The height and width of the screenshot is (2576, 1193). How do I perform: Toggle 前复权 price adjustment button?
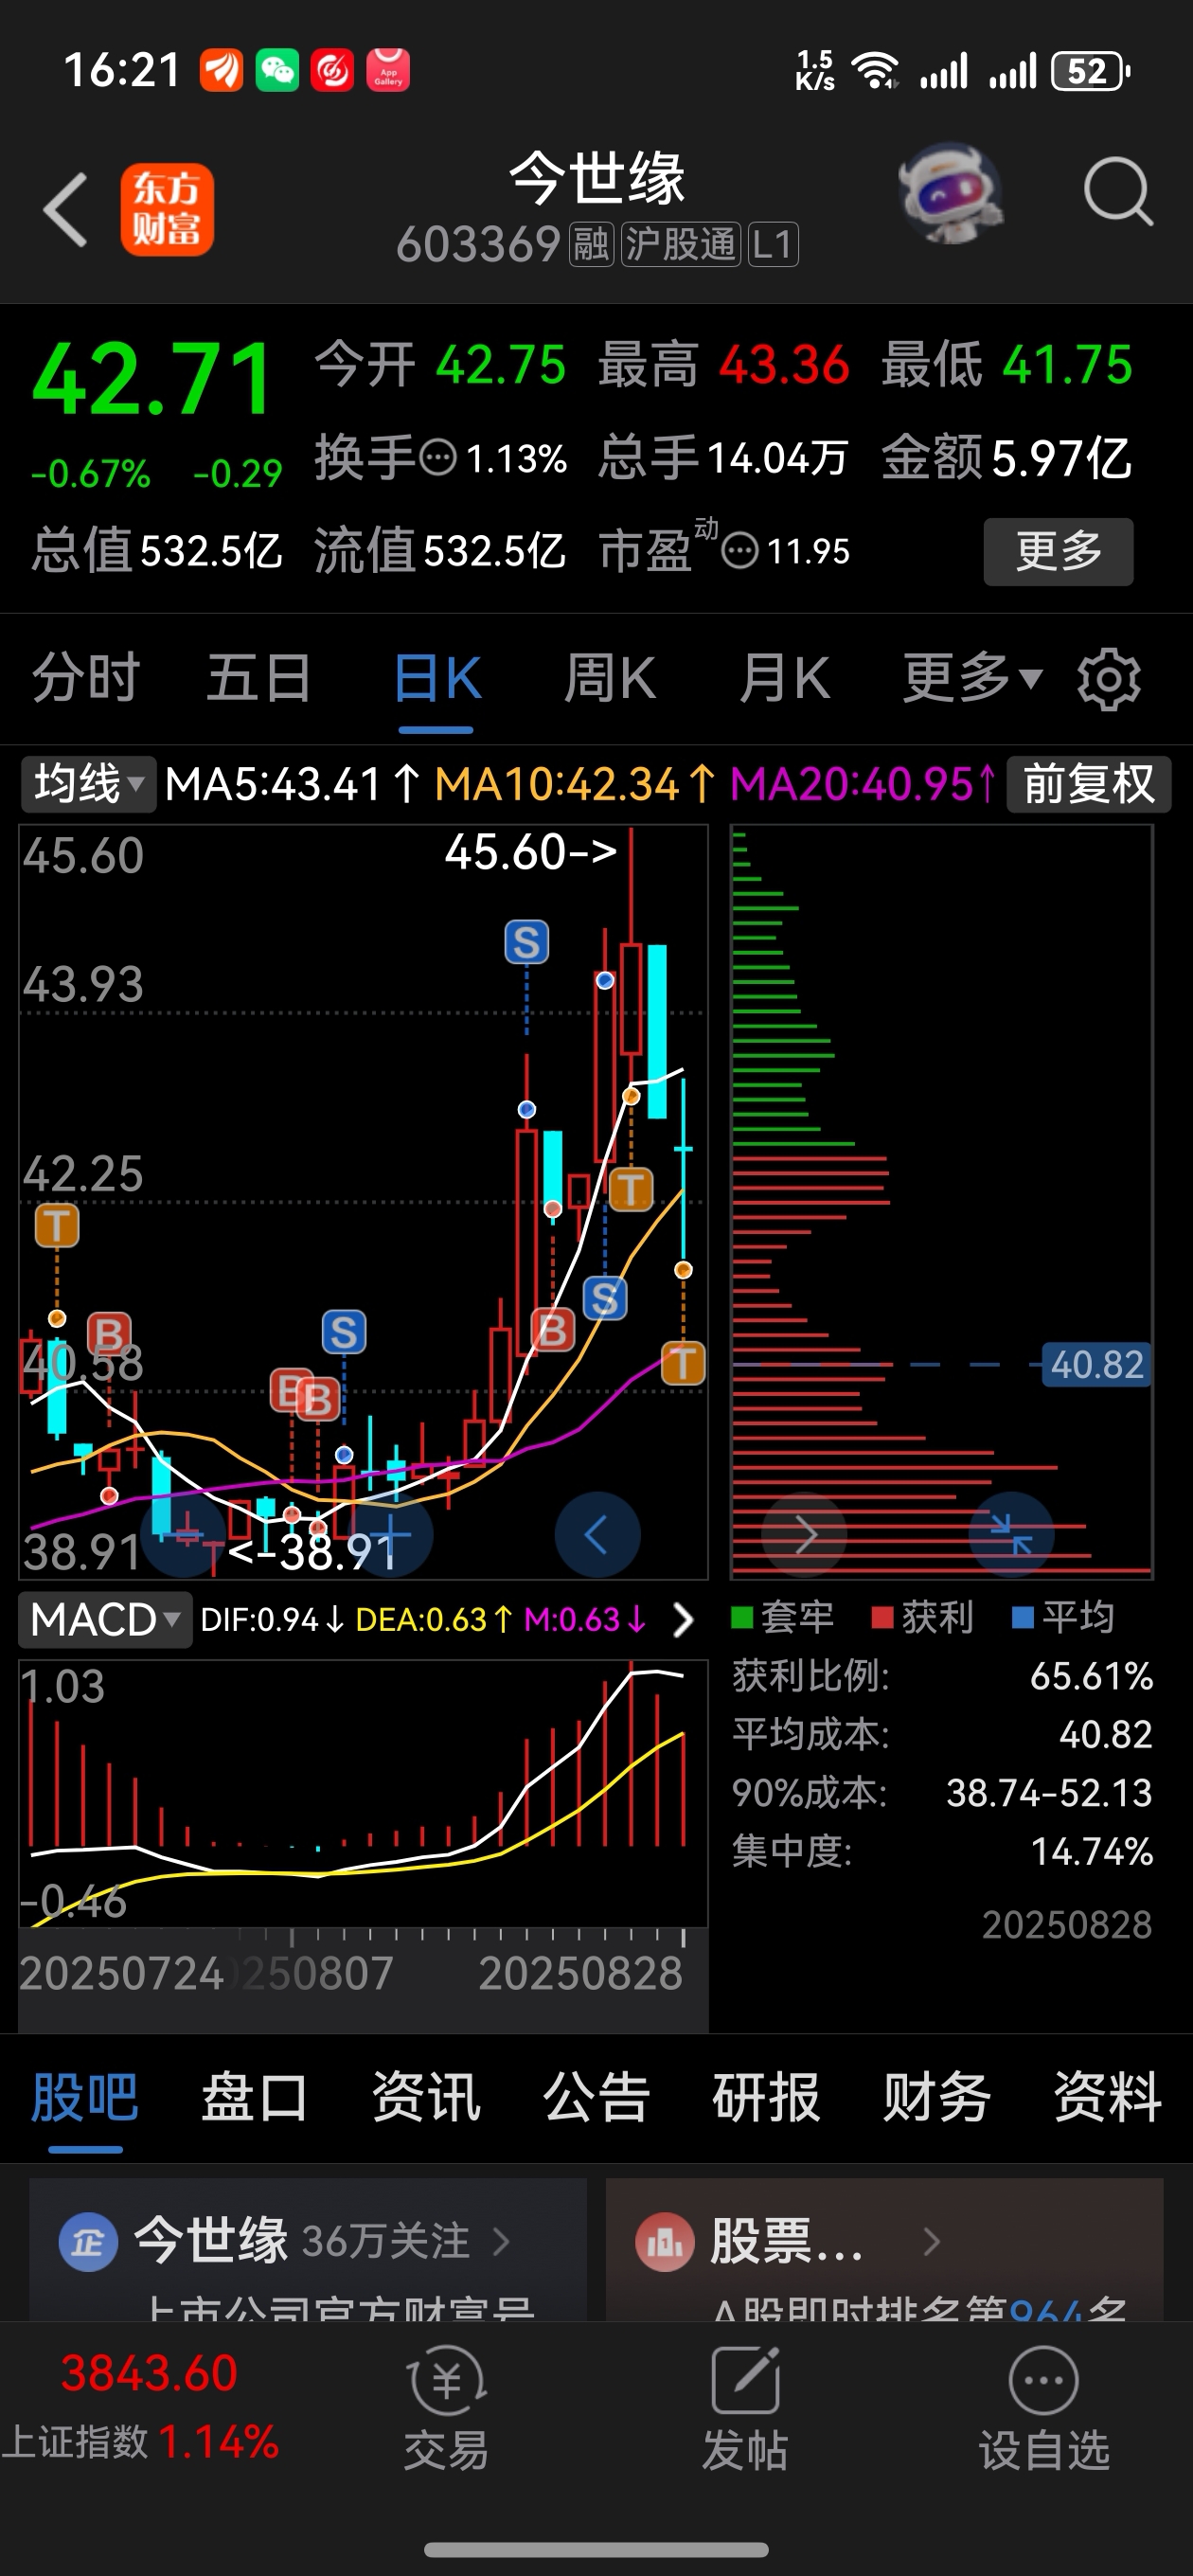point(1088,784)
